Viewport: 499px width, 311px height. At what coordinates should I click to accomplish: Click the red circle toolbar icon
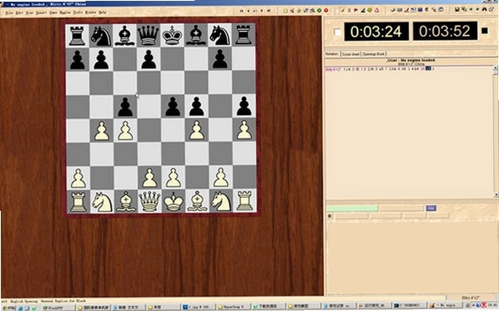click(326, 11)
